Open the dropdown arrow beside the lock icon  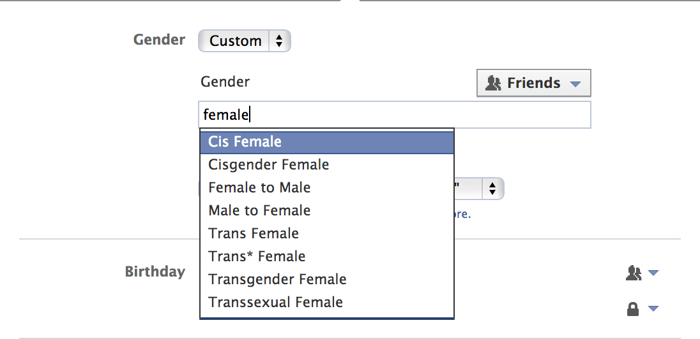[653, 310]
